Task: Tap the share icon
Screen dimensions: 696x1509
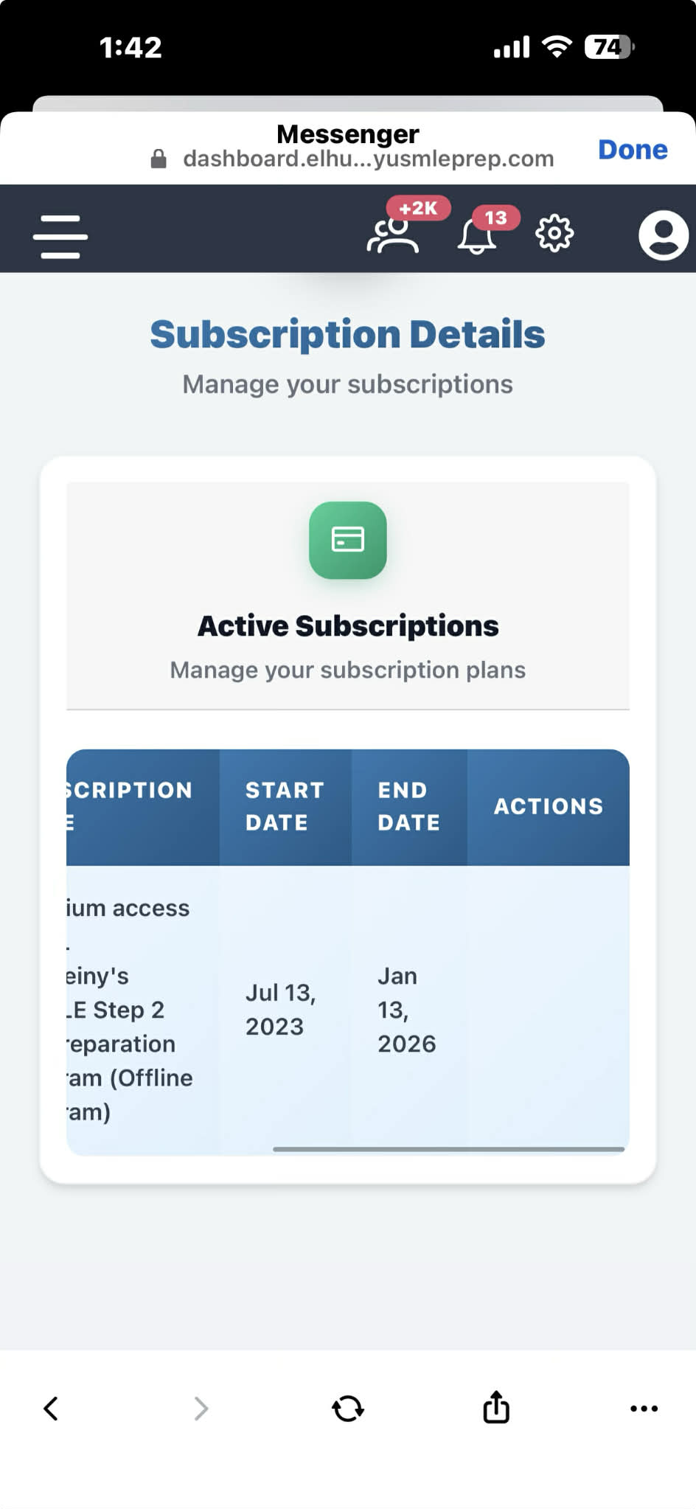Action: tap(496, 1407)
